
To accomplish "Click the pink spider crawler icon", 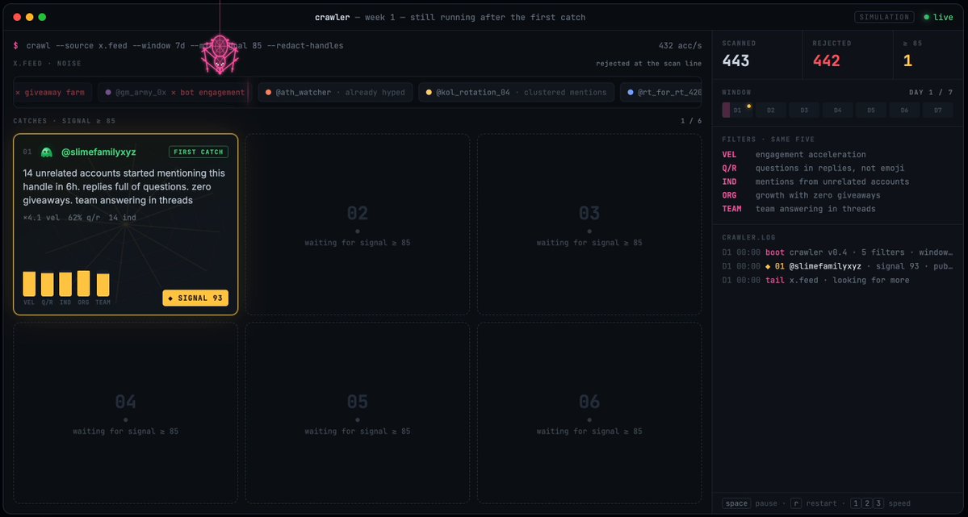I will pyautogui.click(x=220, y=54).
